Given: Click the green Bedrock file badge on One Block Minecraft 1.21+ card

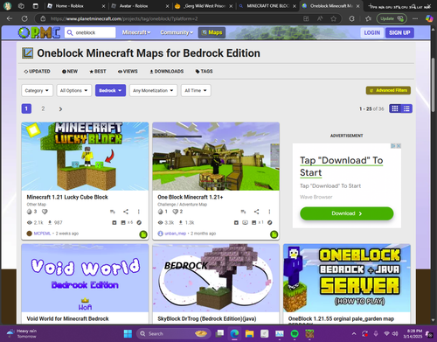Looking at the screenshot, I should [x=274, y=234].
